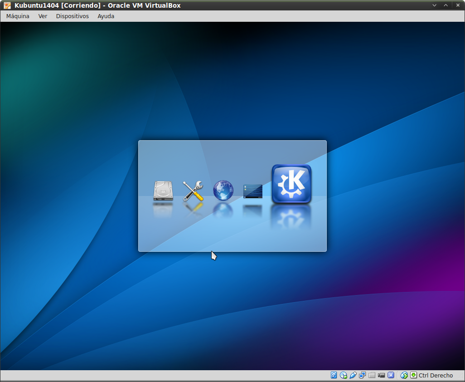
Task: Click the desktop monitor icon in splash
Action: pos(253,191)
